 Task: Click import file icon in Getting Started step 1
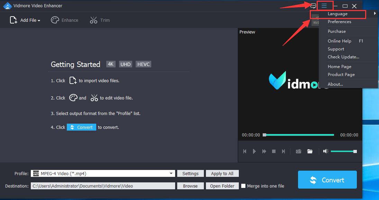[x=73, y=80]
